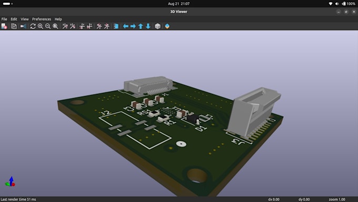Screen dimensions: 358x202
Task: Open the File menu
Action: click(x=4, y=19)
